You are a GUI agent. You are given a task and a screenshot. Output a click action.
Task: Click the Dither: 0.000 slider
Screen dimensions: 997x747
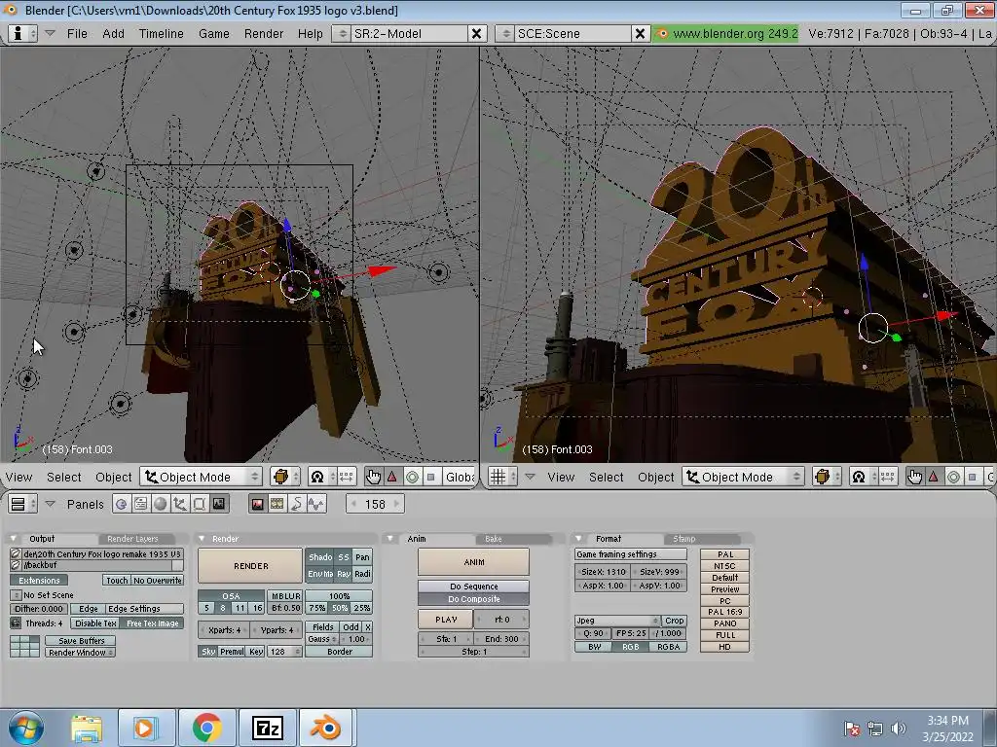[39, 609]
